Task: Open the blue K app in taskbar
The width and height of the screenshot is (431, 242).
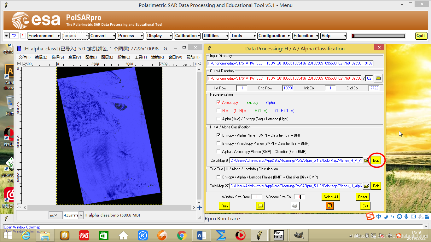Action: click(x=143, y=235)
